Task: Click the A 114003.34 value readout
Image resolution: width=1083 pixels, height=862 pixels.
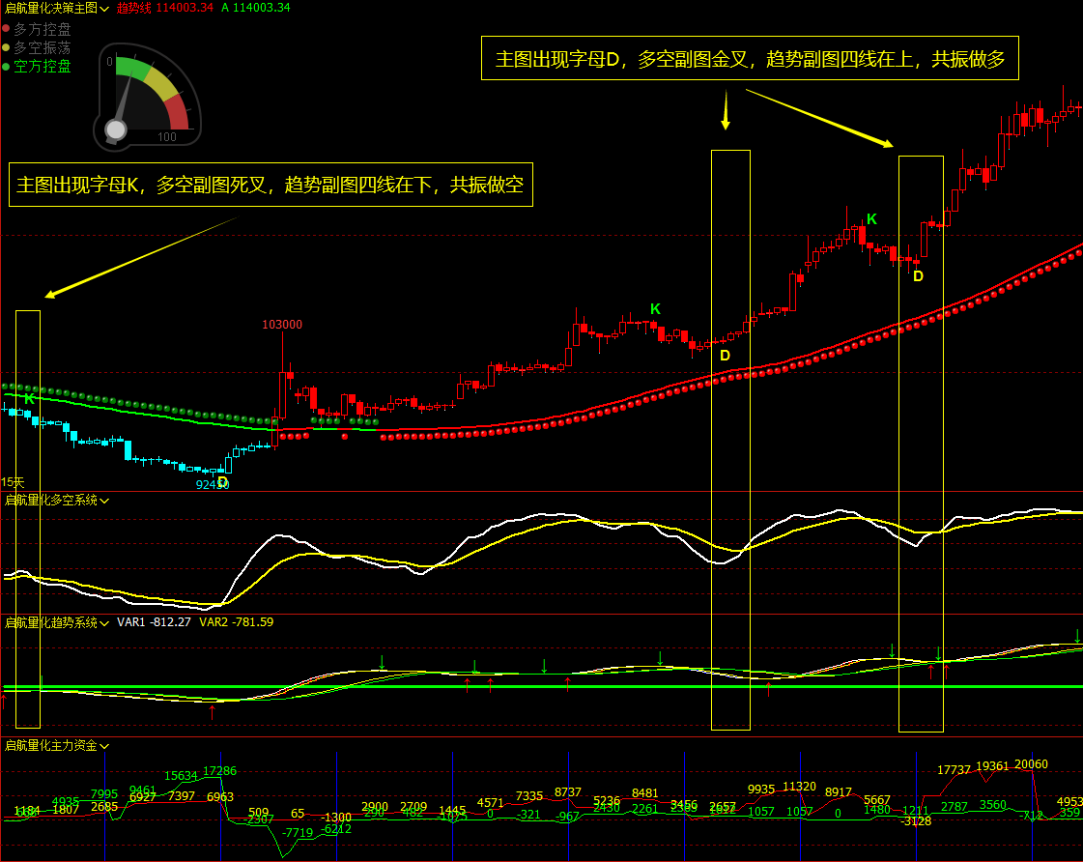Action: [x=256, y=8]
